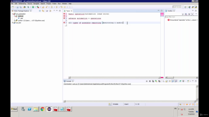This screenshot has height=117, width=209.
Task: Open the Navigate menu
Action: click(x=36, y=4)
